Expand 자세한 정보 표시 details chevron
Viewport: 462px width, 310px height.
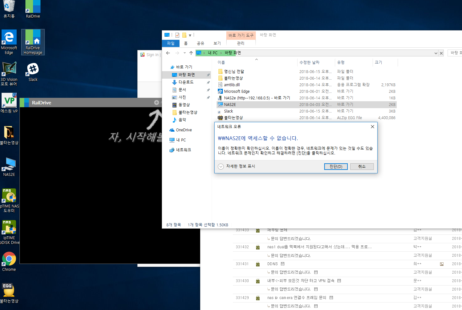point(221,166)
